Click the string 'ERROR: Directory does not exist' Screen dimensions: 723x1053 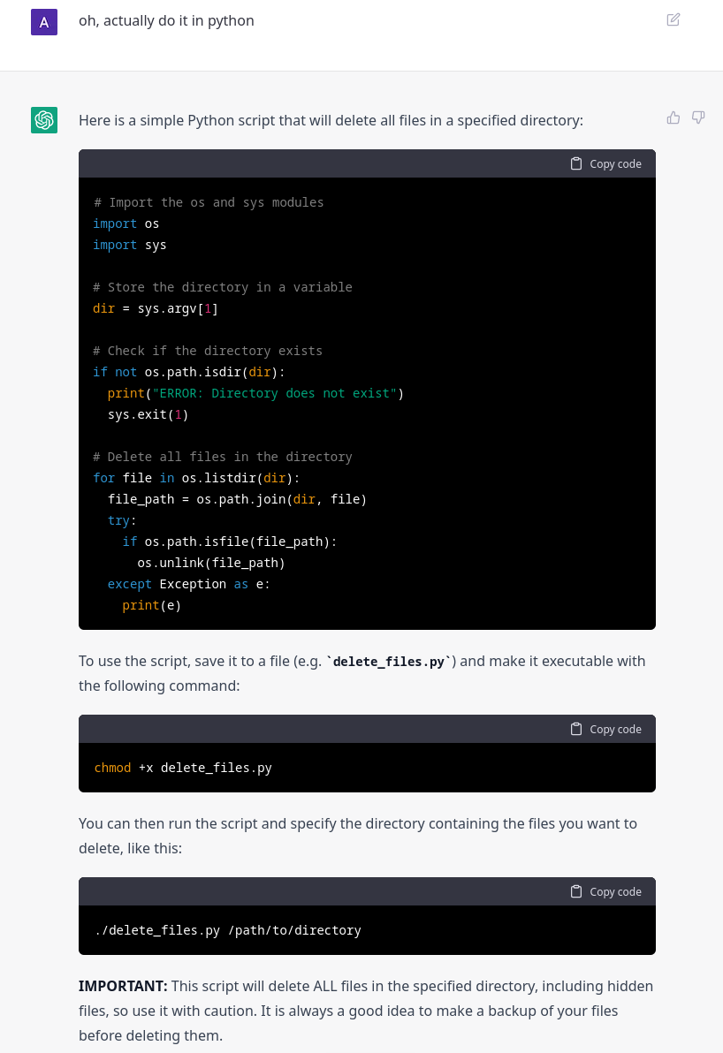tap(274, 393)
